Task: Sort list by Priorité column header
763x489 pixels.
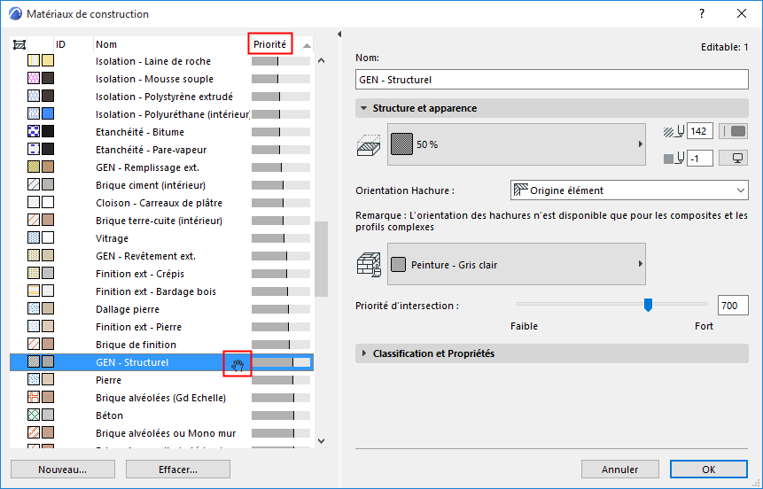Action: tap(269, 44)
